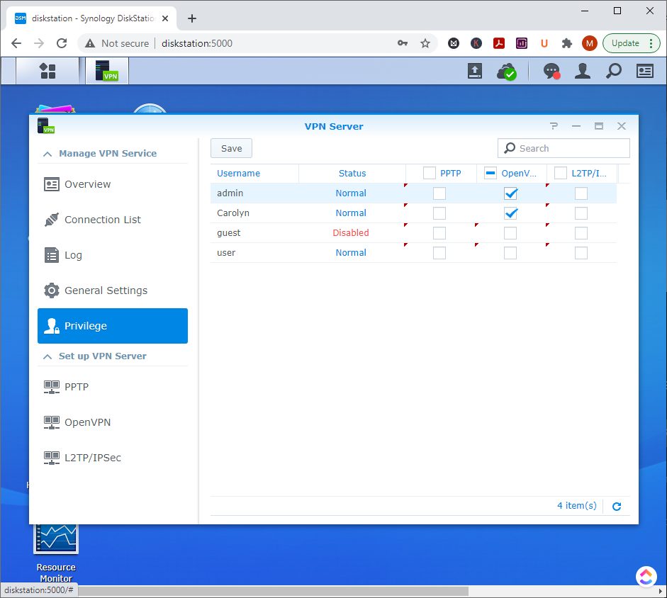The width and height of the screenshot is (667, 598).
Task: Uncheck OpenVPN for admin
Action: pyautogui.click(x=510, y=193)
